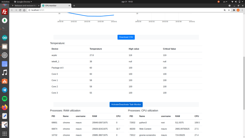Expand the Google Chrome app menu
245x138 pixels.
pos(23,2)
